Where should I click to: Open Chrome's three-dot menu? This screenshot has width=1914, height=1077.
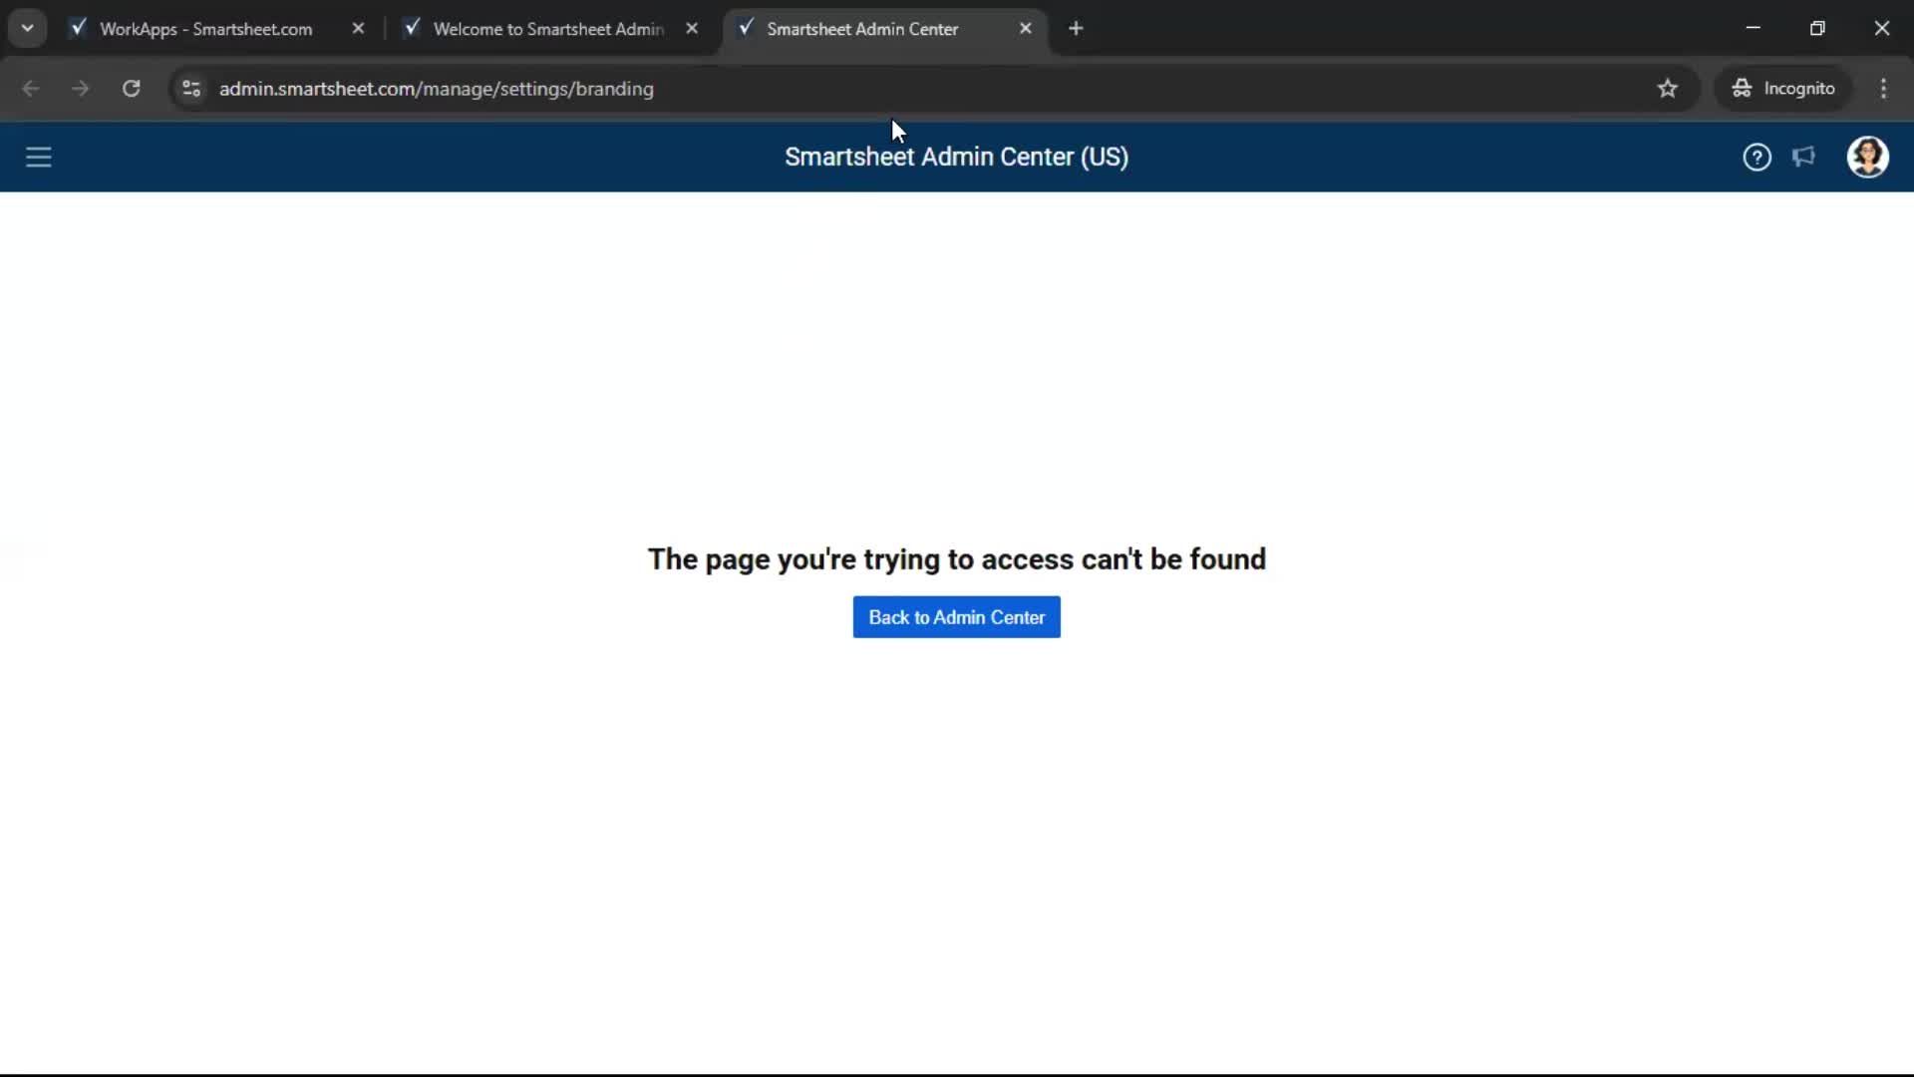pyautogui.click(x=1884, y=89)
